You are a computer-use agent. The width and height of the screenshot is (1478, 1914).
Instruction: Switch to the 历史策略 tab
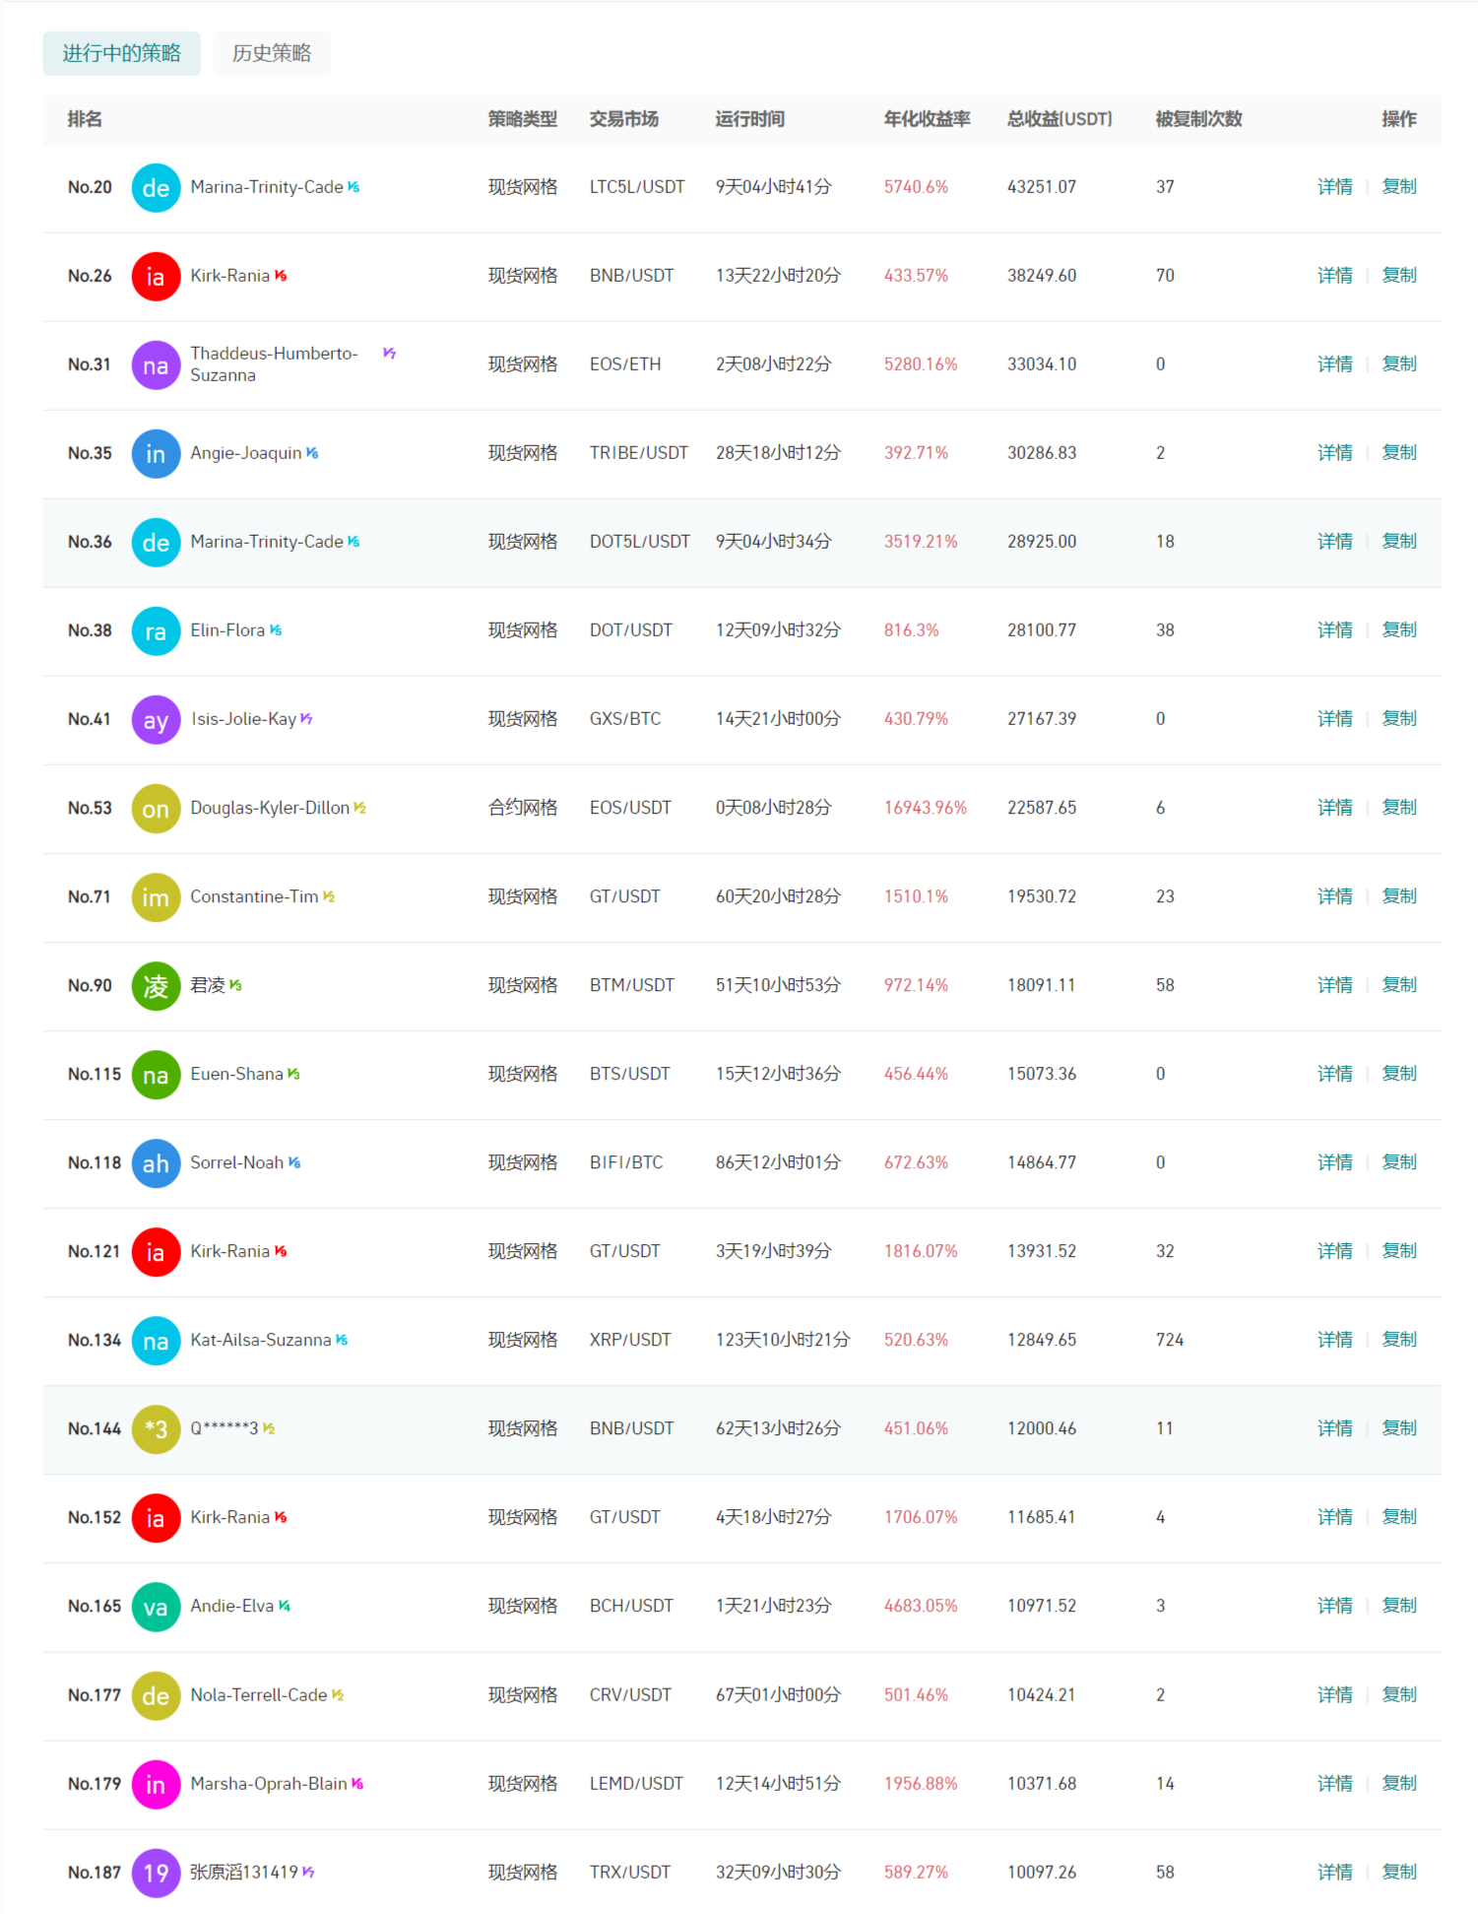point(272,53)
